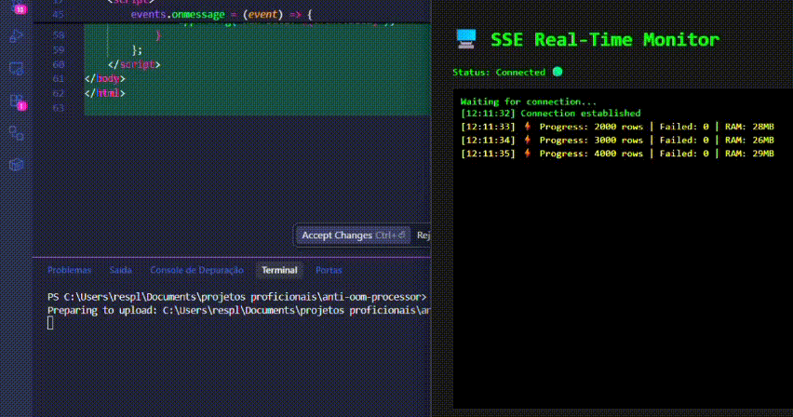Screen dimensions: 793x417
Task: Open Source Control view with badge
Action: tap(16, 7)
